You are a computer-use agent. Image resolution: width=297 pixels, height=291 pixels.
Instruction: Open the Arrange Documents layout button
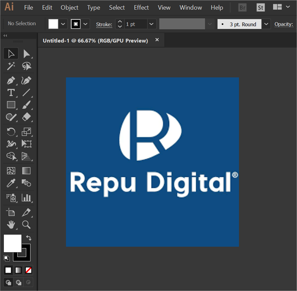[x=277, y=7]
